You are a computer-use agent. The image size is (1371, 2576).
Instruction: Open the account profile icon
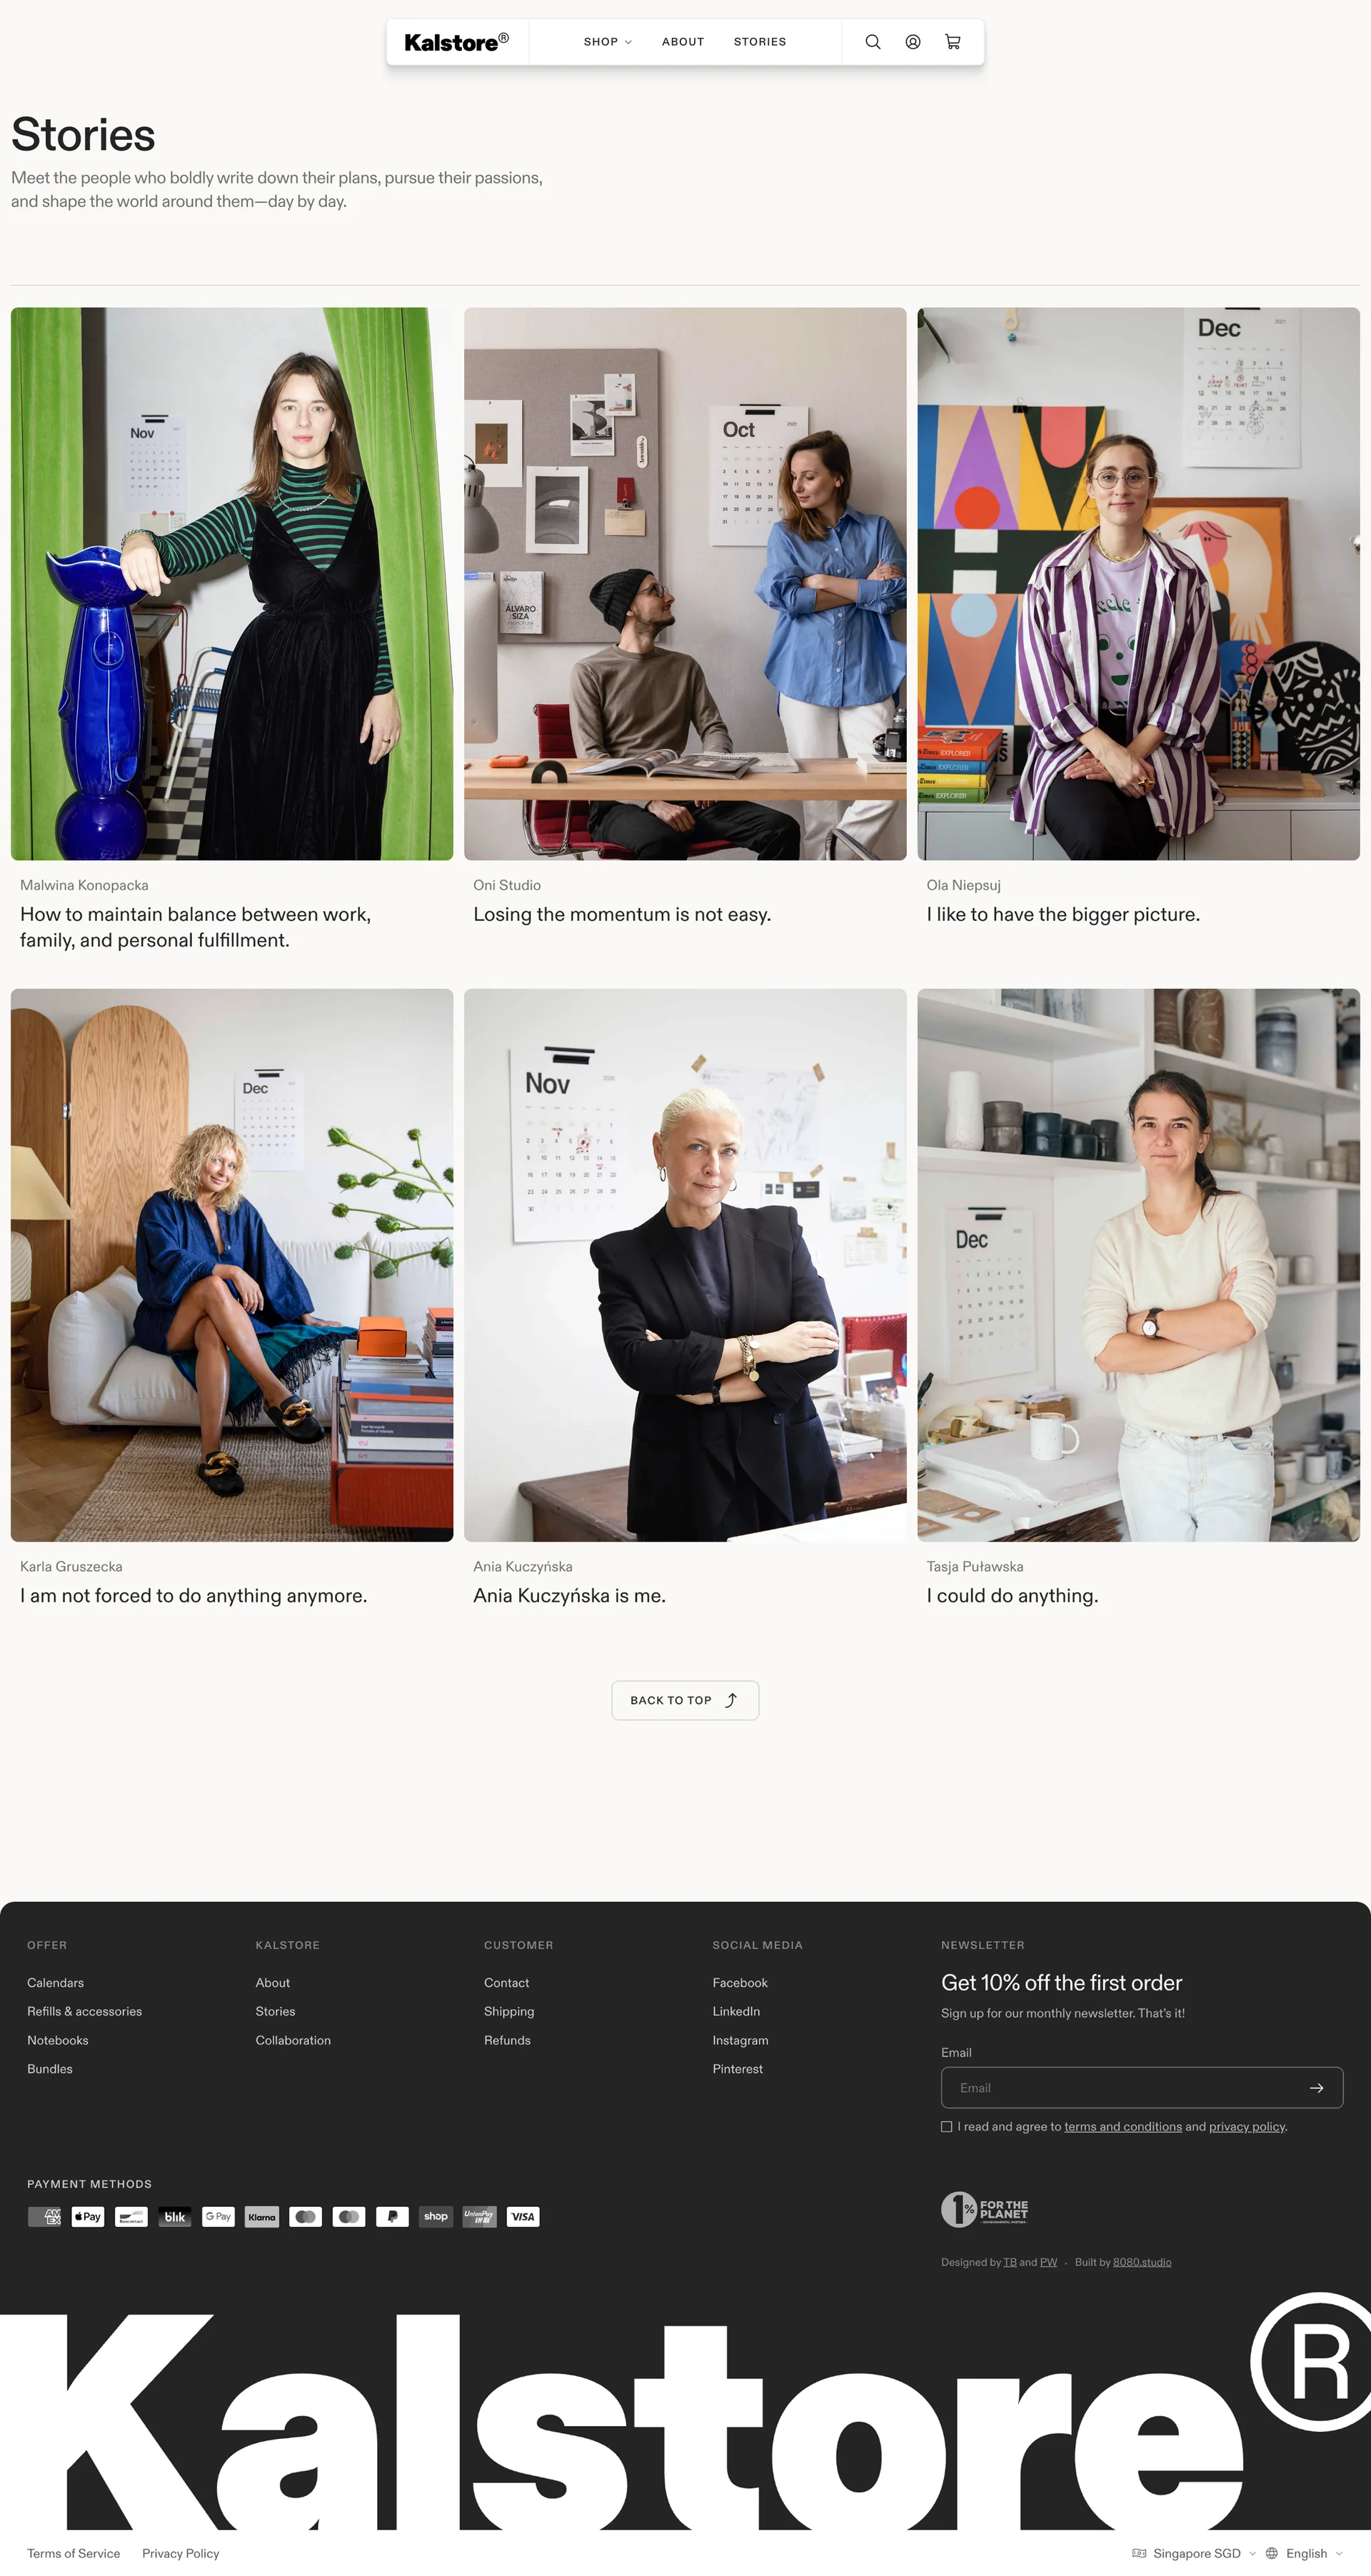click(x=913, y=42)
